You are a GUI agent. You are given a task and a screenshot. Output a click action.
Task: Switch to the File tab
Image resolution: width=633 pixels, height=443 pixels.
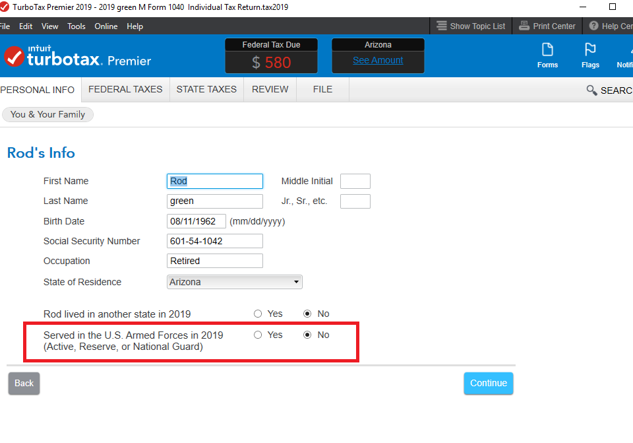coord(322,89)
